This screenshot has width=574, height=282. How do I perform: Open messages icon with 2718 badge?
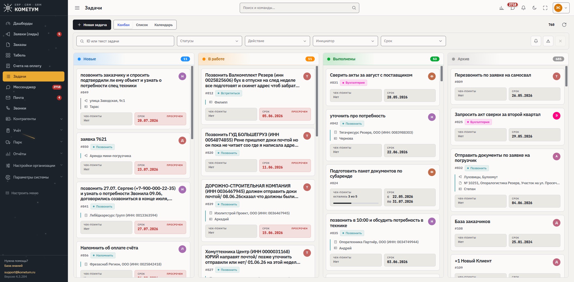512,8
